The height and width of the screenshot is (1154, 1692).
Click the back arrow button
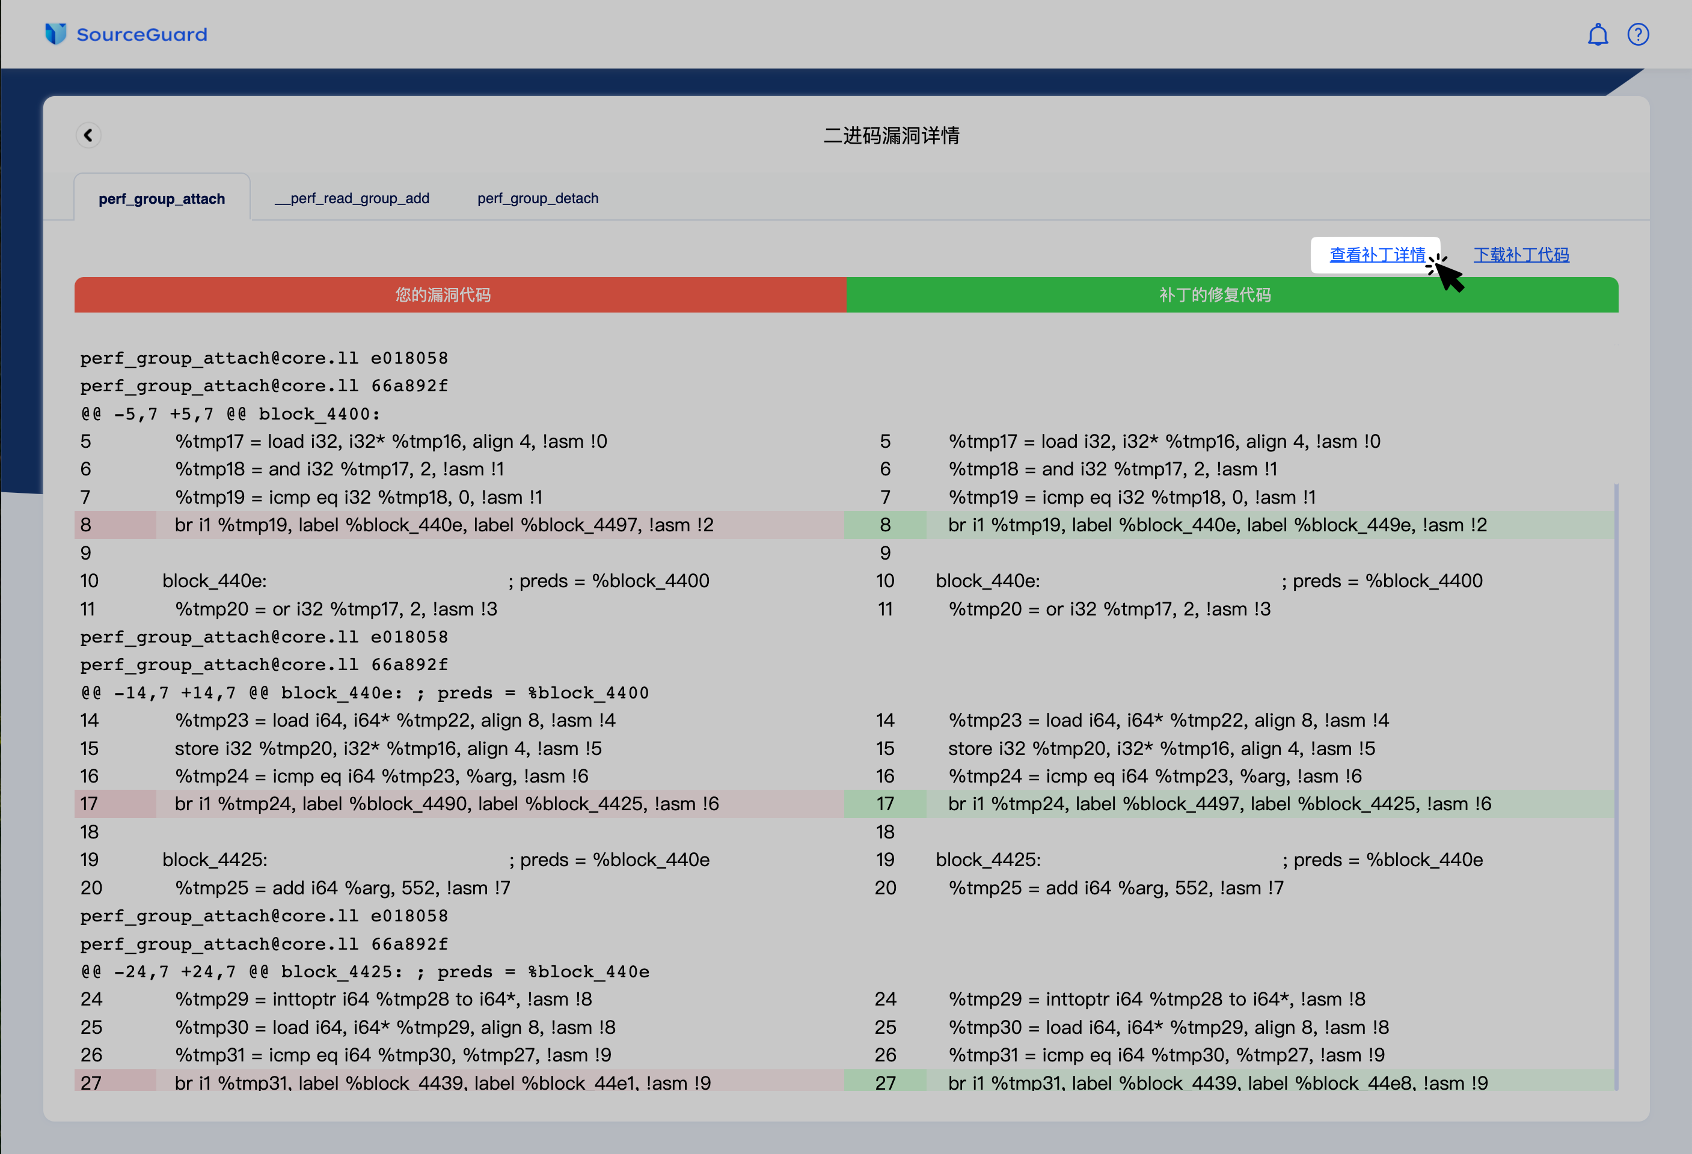(x=88, y=135)
